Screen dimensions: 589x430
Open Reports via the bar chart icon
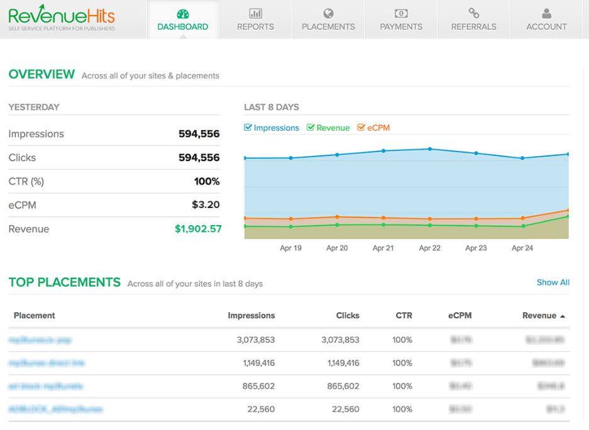coord(255,13)
